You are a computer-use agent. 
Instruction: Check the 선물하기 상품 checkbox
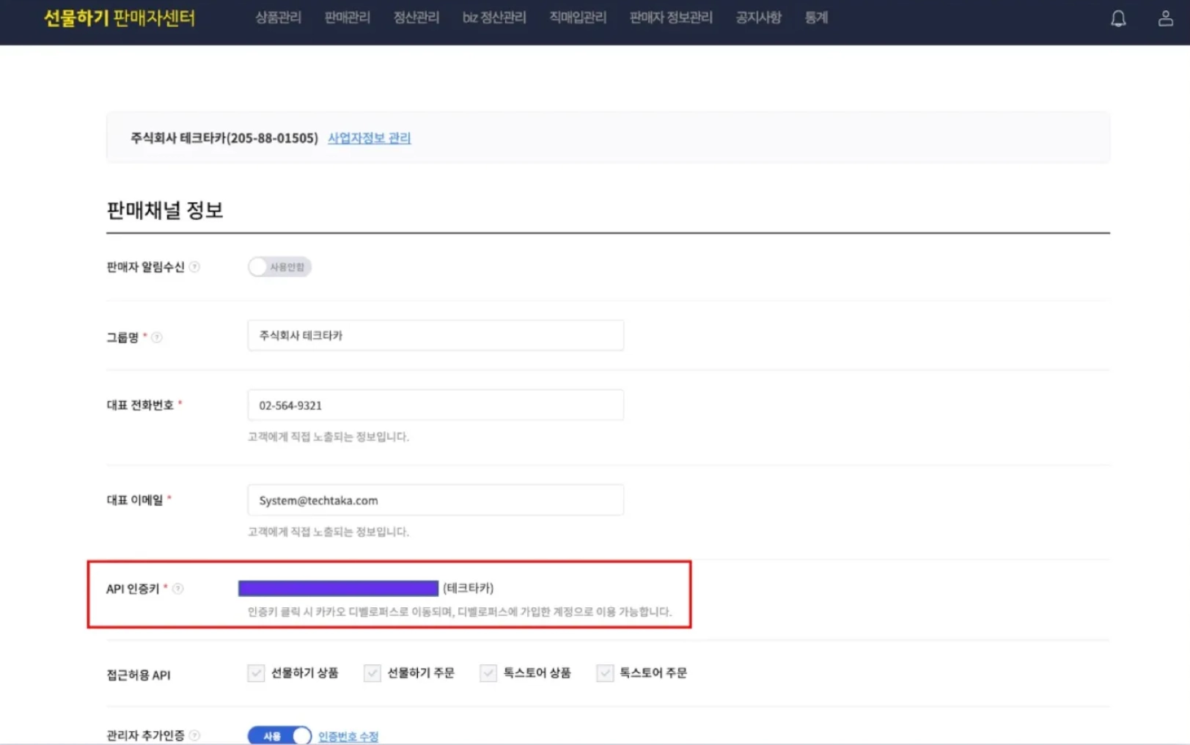[256, 672]
